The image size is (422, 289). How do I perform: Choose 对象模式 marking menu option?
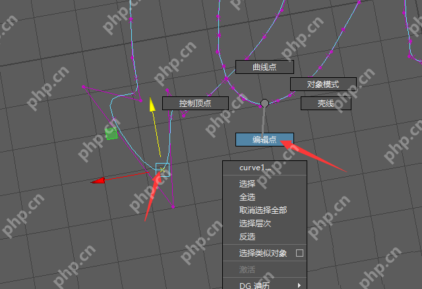coord(323,84)
